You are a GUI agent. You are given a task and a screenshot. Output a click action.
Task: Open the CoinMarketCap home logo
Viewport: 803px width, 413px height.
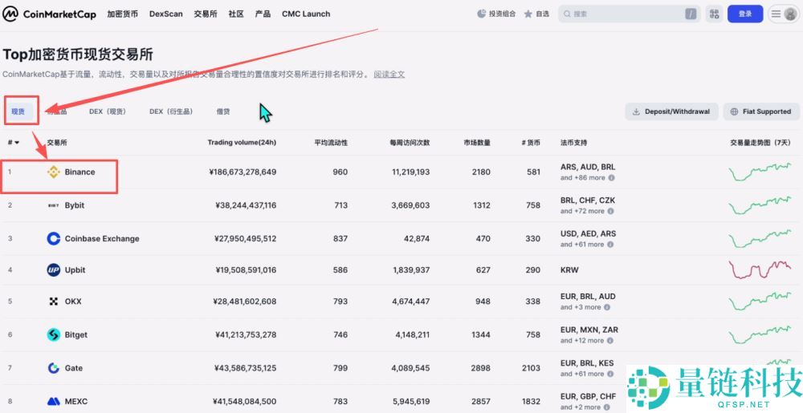49,14
